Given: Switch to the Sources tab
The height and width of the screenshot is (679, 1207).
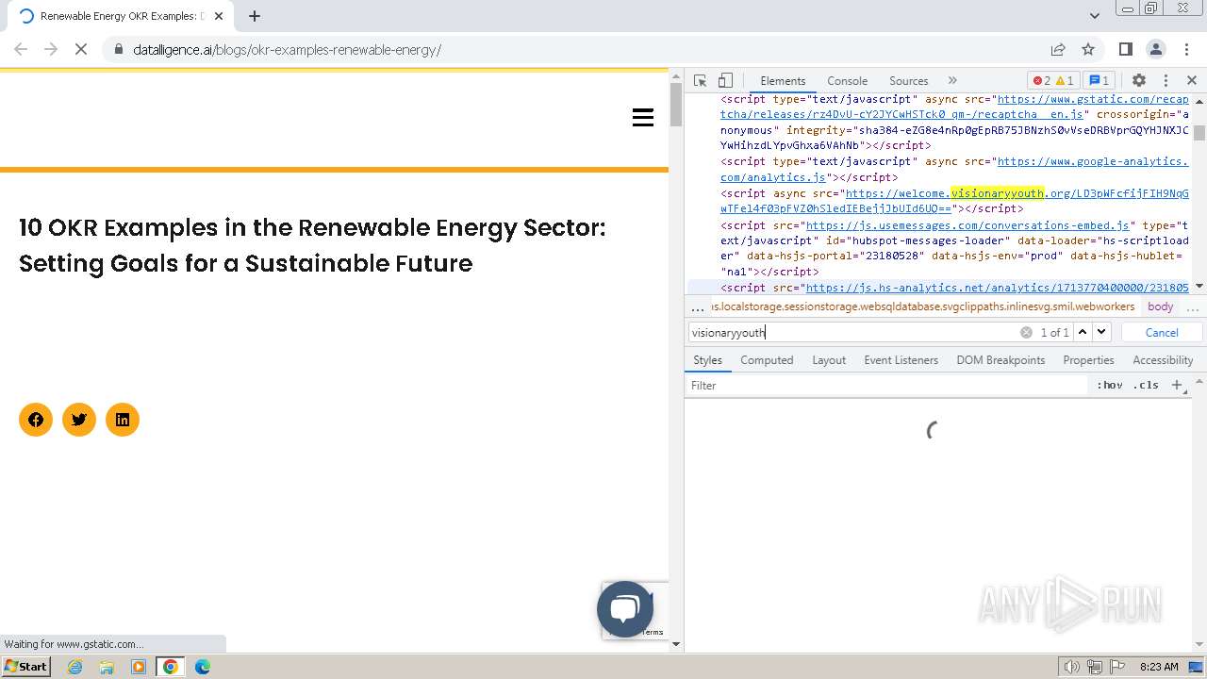Looking at the screenshot, I should click(909, 81).
